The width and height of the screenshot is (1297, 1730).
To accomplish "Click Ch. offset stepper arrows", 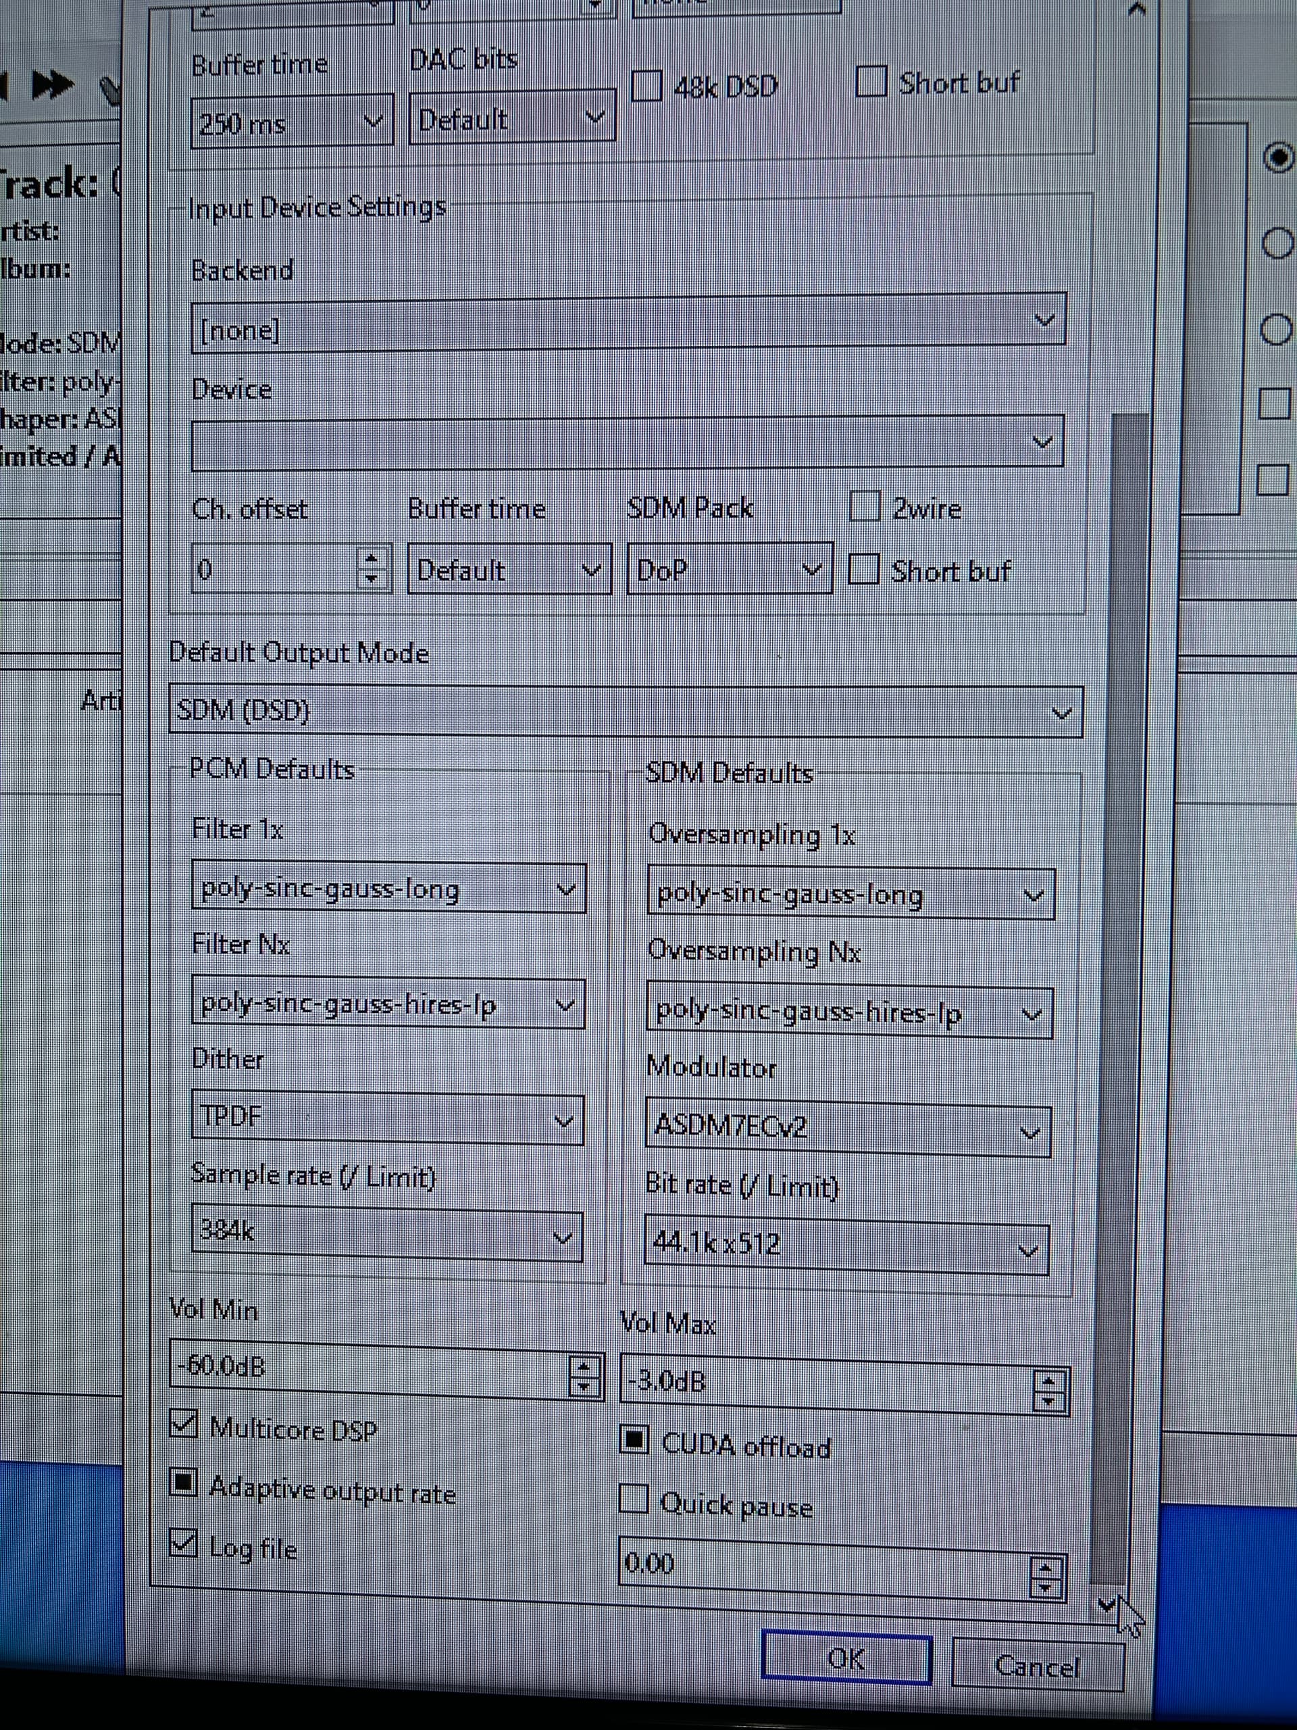I will pos(372,568).
